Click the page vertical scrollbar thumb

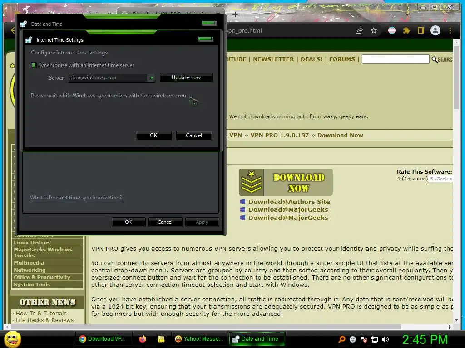(456, 77)
